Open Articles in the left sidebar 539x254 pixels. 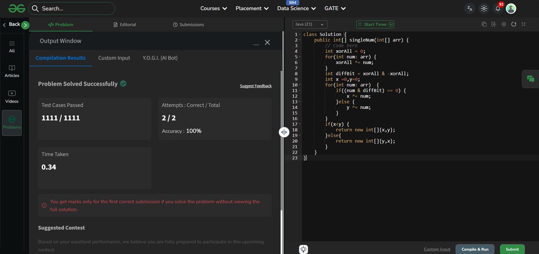point(12,71)
